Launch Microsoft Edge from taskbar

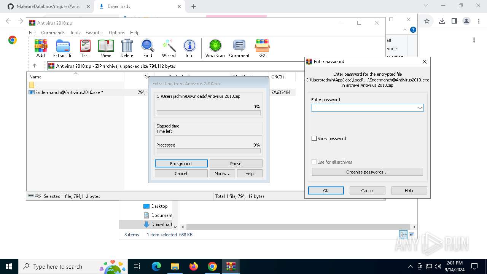coord(156,266)
